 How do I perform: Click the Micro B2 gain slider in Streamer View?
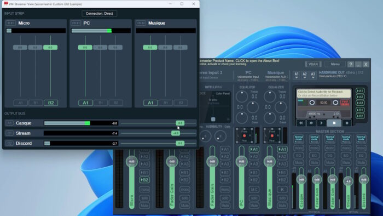pos(50,48)
